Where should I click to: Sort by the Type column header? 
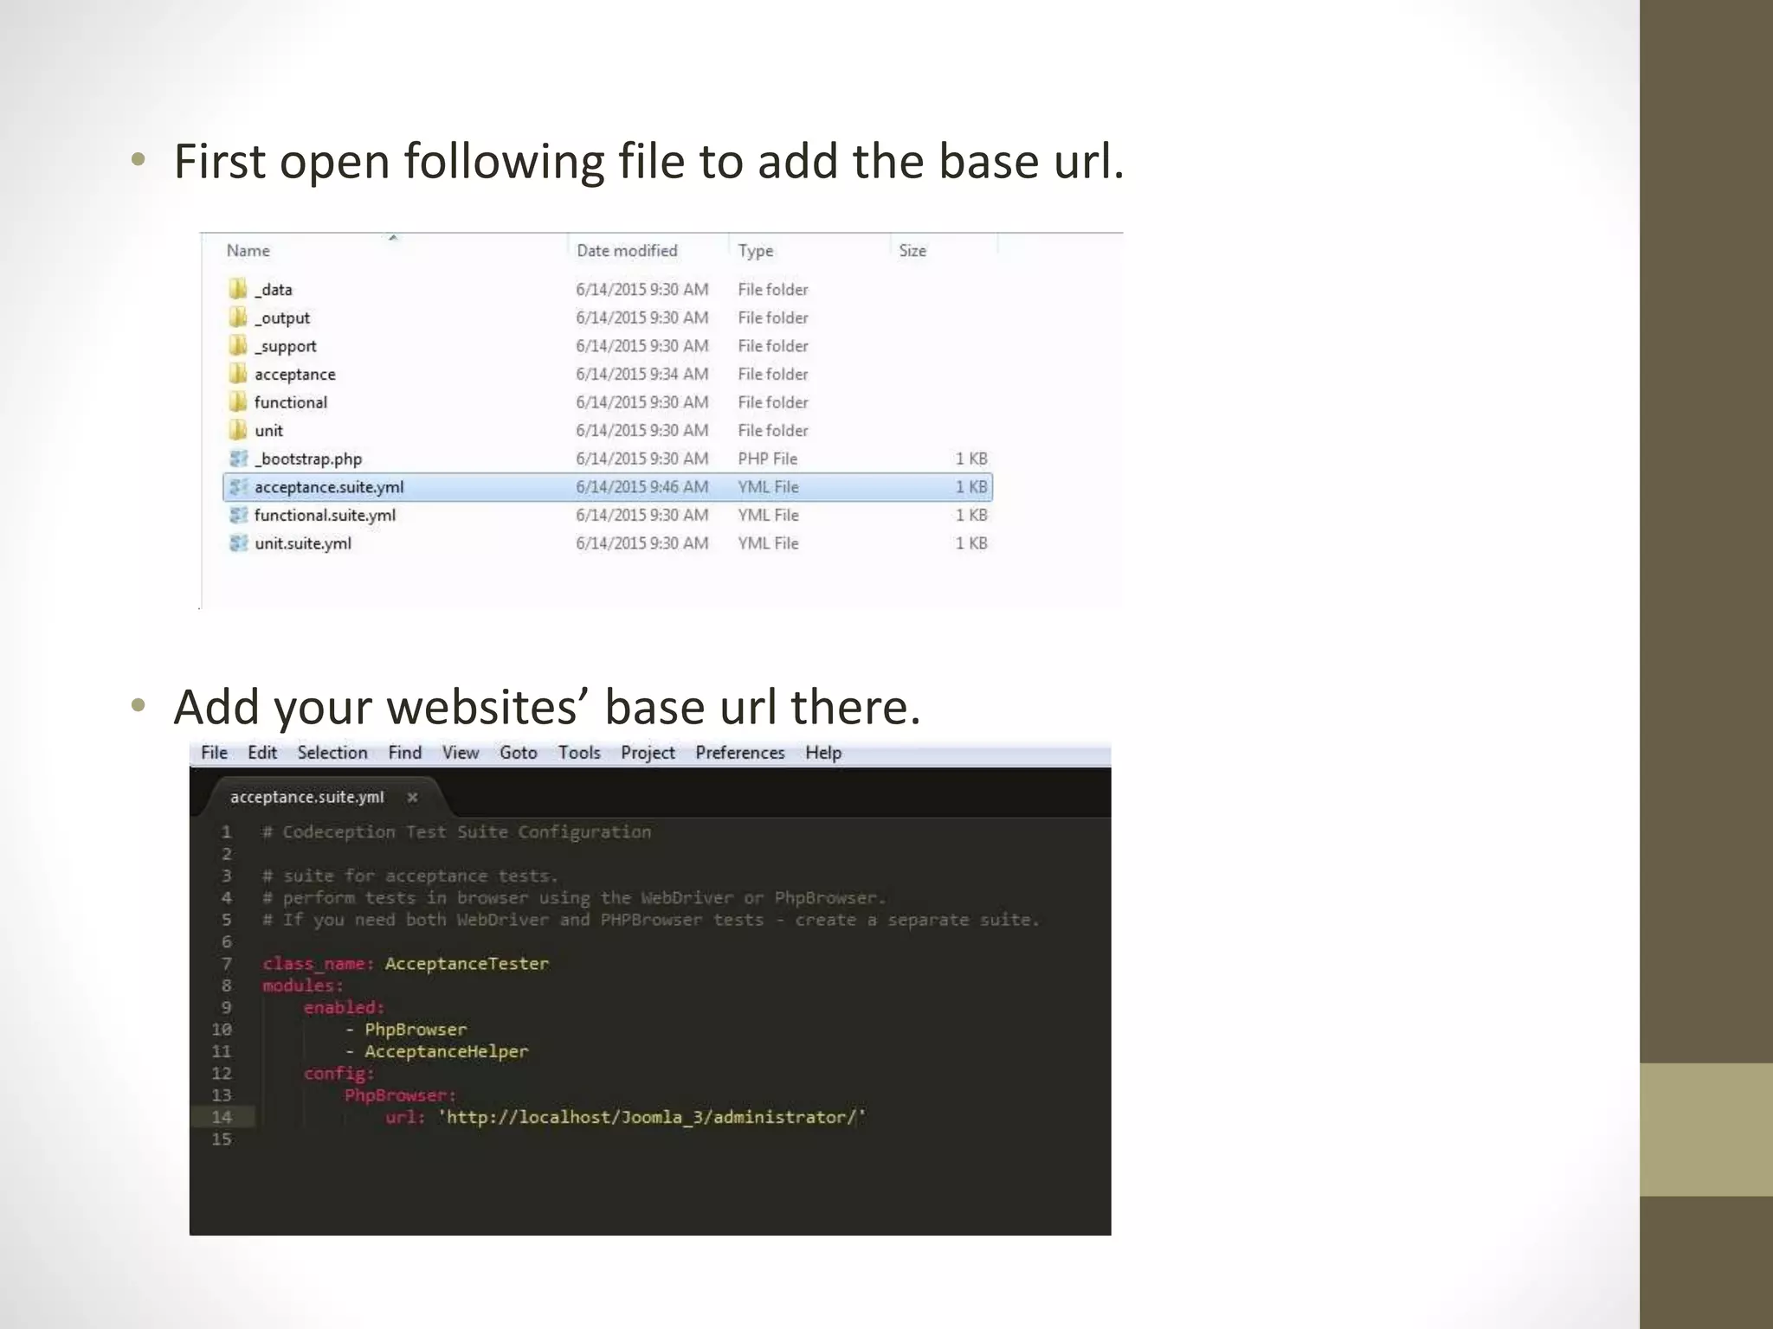(x=755, y=251)
